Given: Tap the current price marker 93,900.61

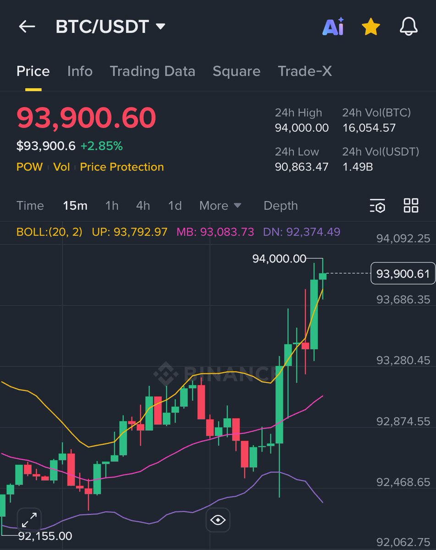Looking at the screenshot, I should click(x=403, y=274).
